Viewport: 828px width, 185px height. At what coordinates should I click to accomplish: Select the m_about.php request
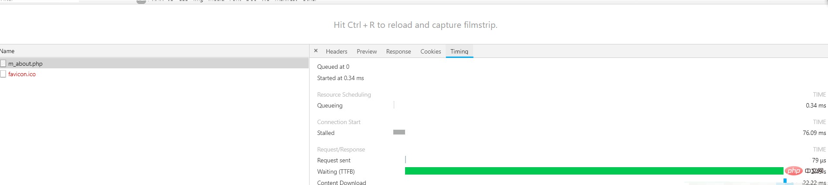pyautogui.click(x=25, y=64)
